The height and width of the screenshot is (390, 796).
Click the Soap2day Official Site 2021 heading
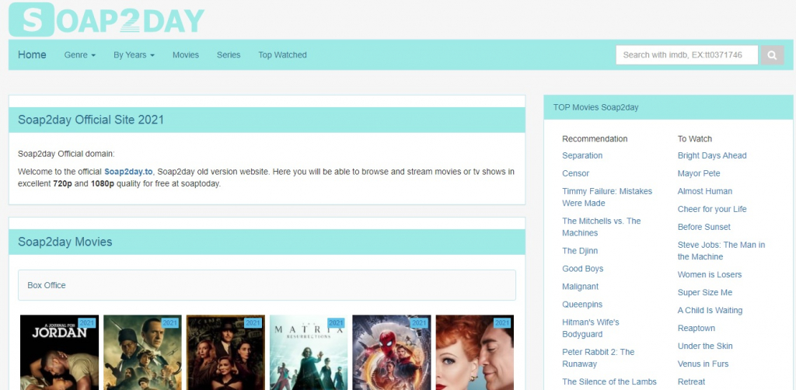point(91,120)
